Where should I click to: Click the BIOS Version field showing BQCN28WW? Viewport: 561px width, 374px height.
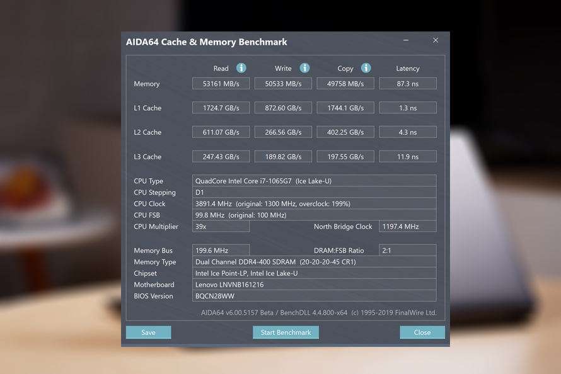[x=314, y=296]
